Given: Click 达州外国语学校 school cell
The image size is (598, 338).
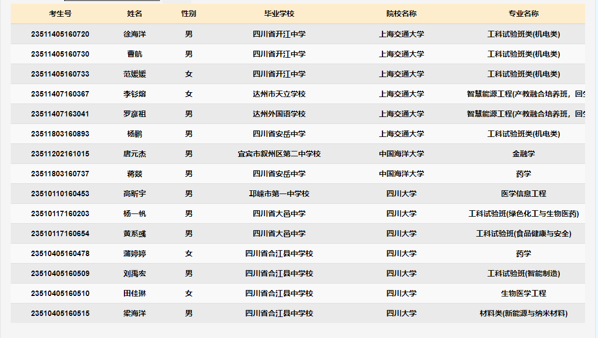Looking at the screenshot, I should (x=279, y=114).
